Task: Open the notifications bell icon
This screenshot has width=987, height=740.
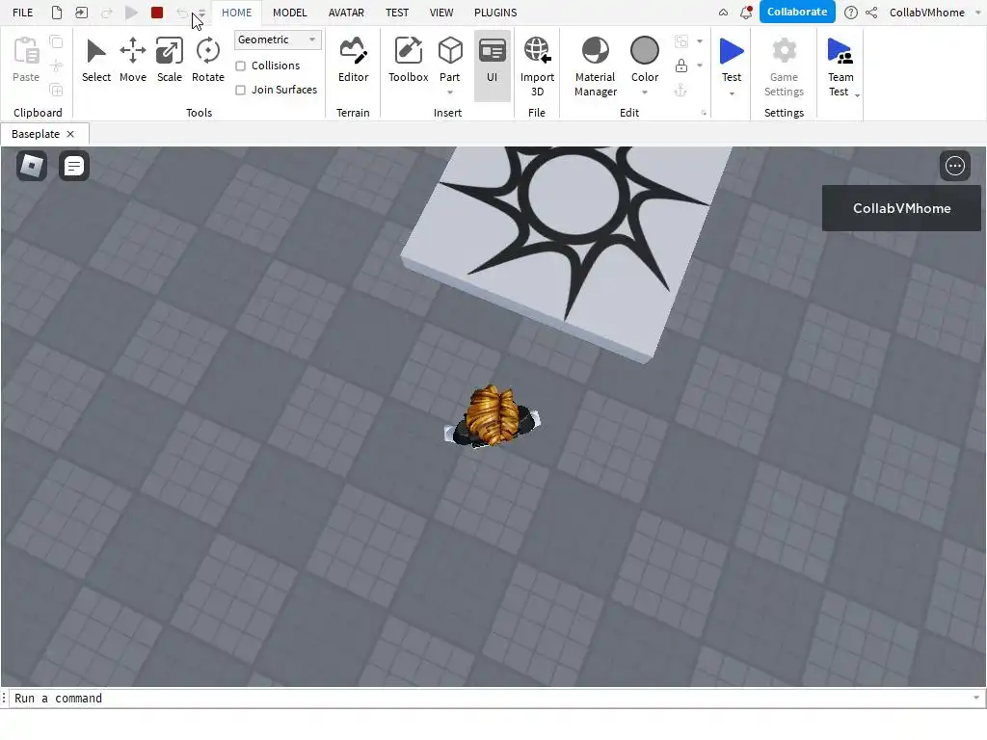Action: (746, 13)
